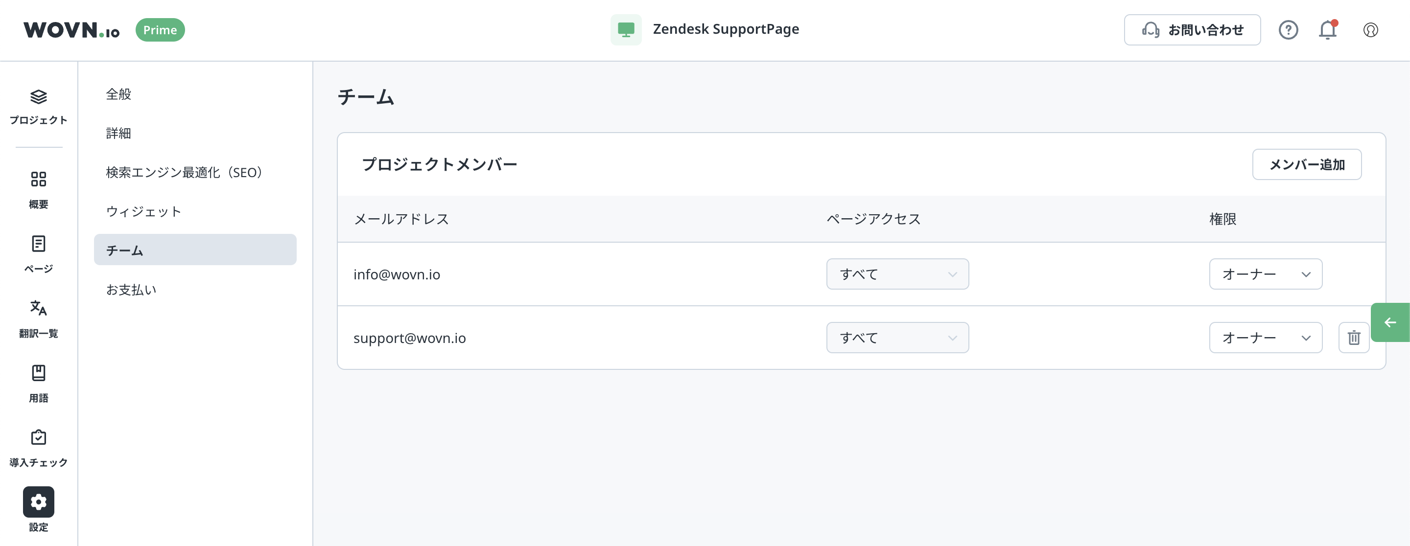
Task: Open the notification bell
Action: point(1327,30)
